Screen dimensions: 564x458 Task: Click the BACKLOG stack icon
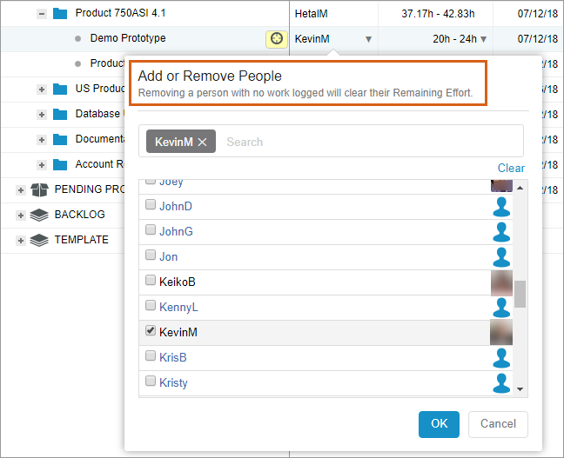39,215
